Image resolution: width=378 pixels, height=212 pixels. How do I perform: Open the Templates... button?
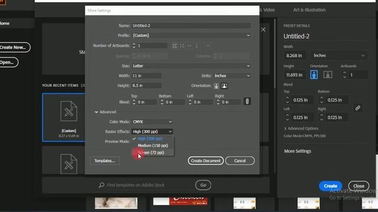[105, 161]
